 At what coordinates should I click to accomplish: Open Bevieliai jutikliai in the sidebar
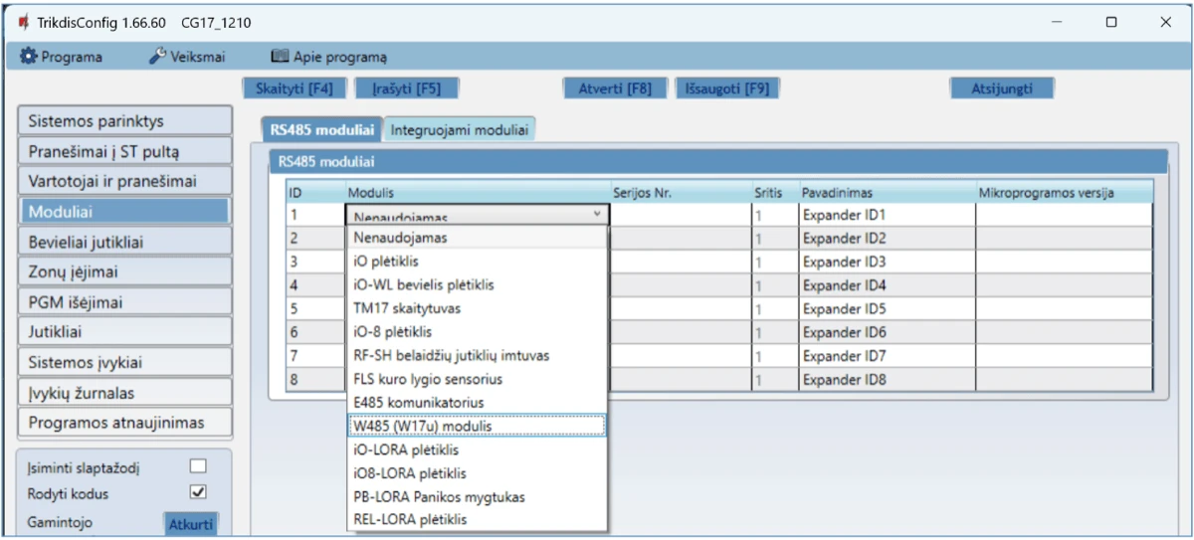coord(124,242)
